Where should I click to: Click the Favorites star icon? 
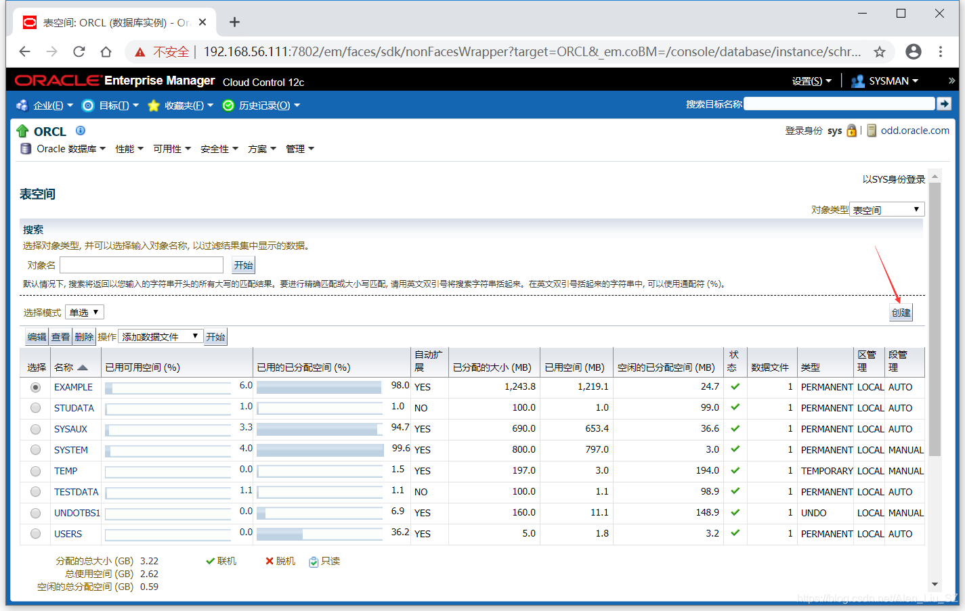coord(154,106)
